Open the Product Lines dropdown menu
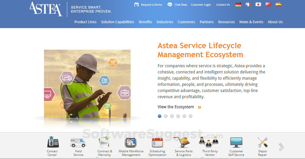 [85, 22]
